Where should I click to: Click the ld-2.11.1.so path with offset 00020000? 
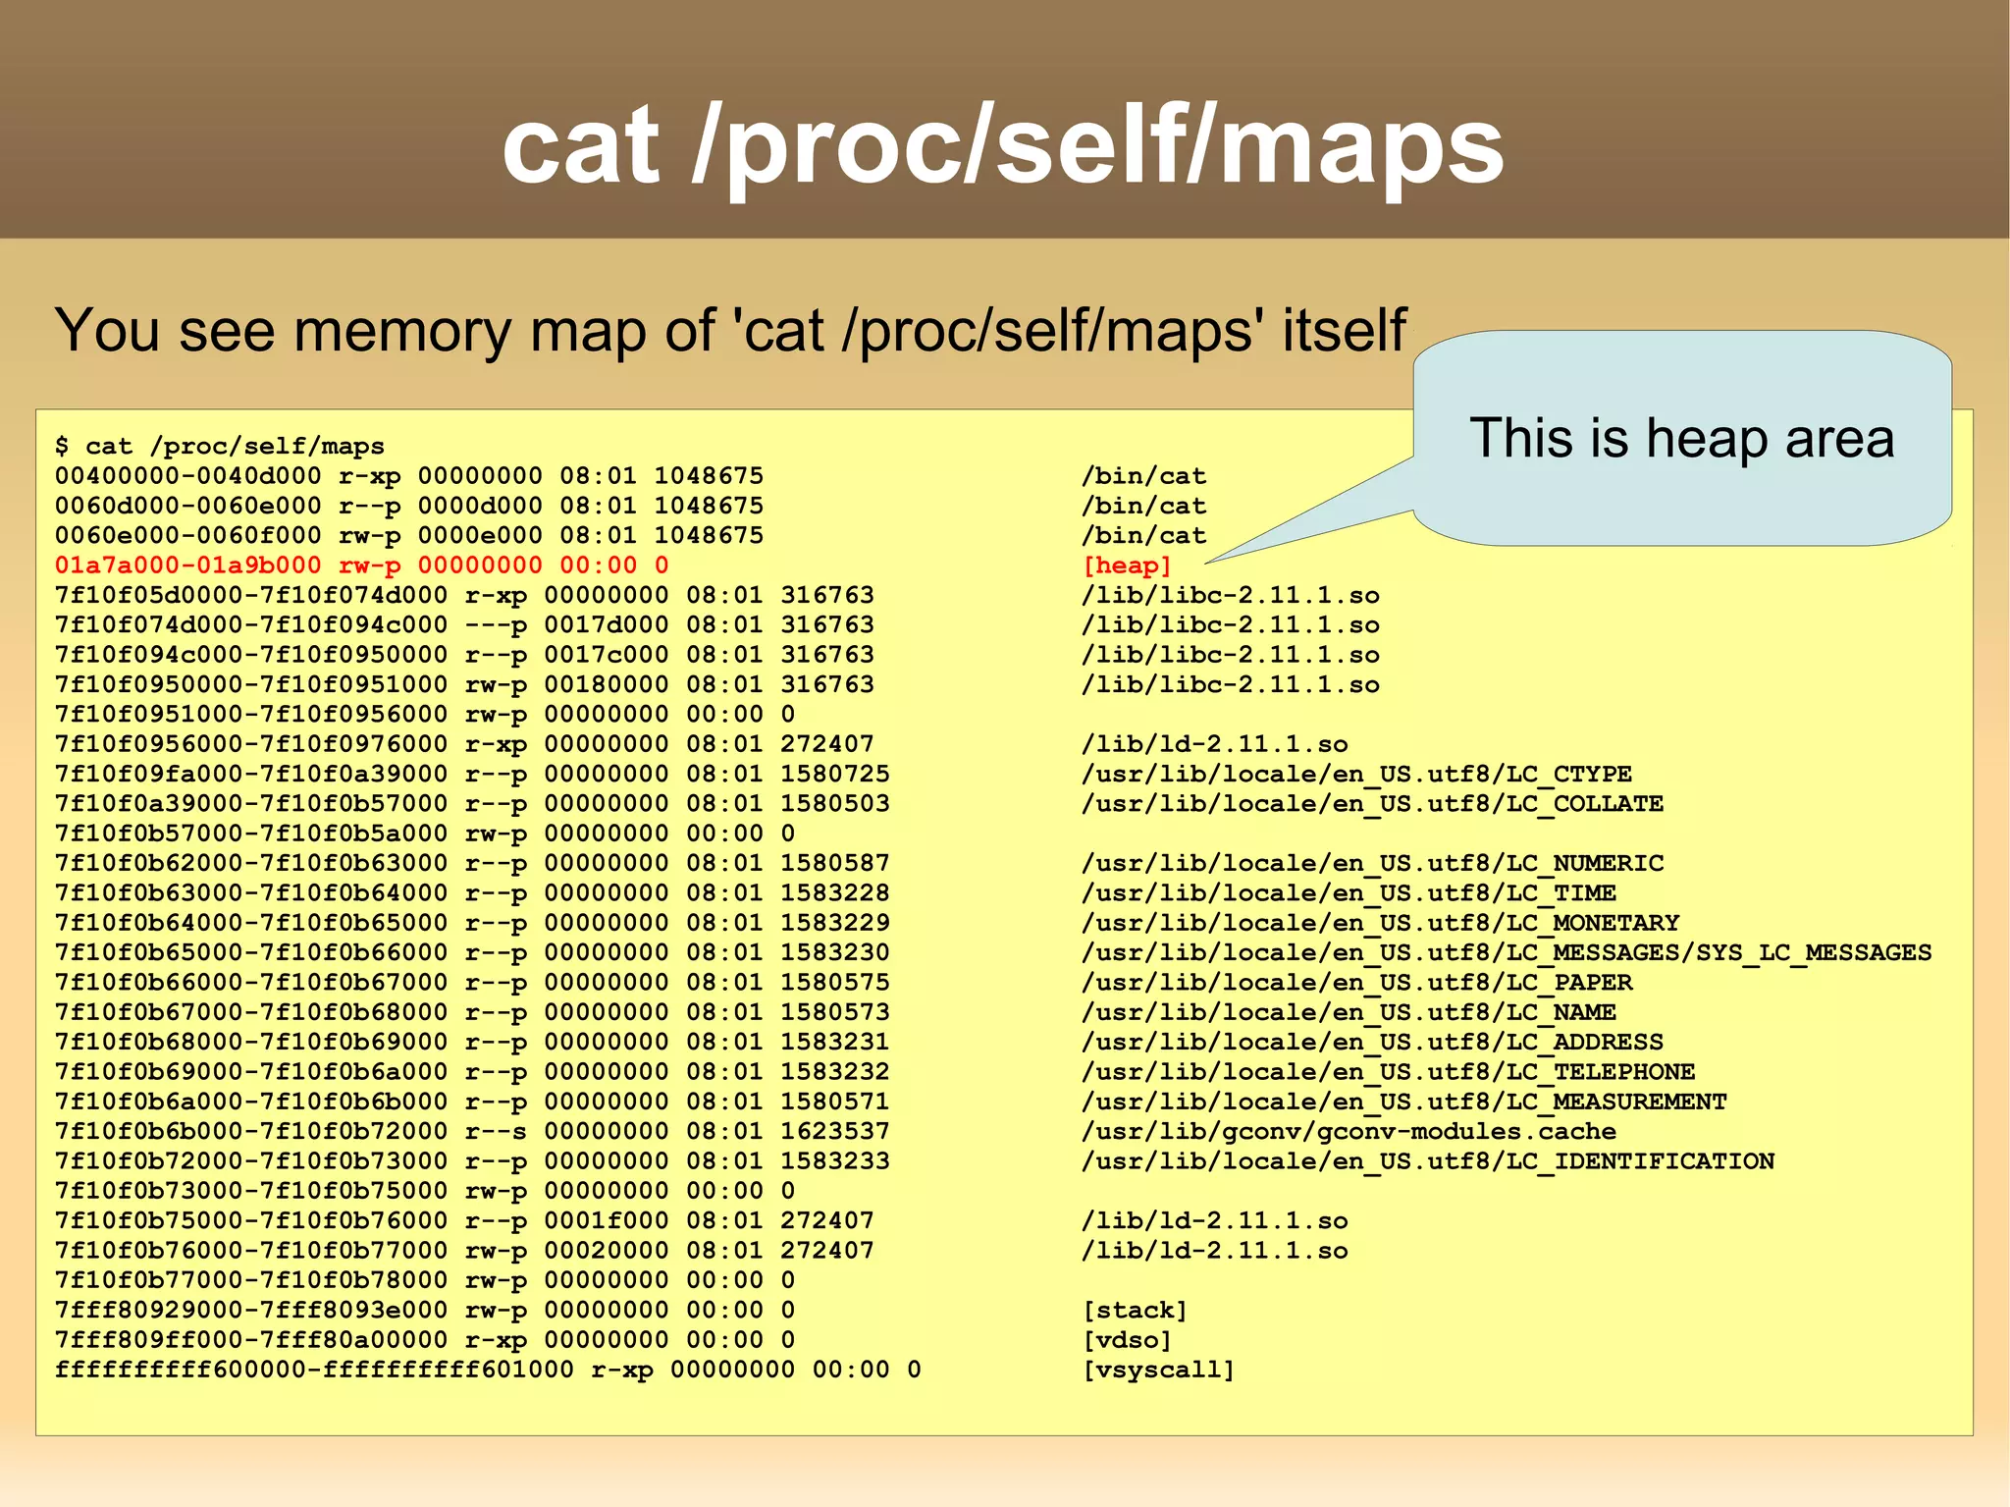(1215, 1251)
